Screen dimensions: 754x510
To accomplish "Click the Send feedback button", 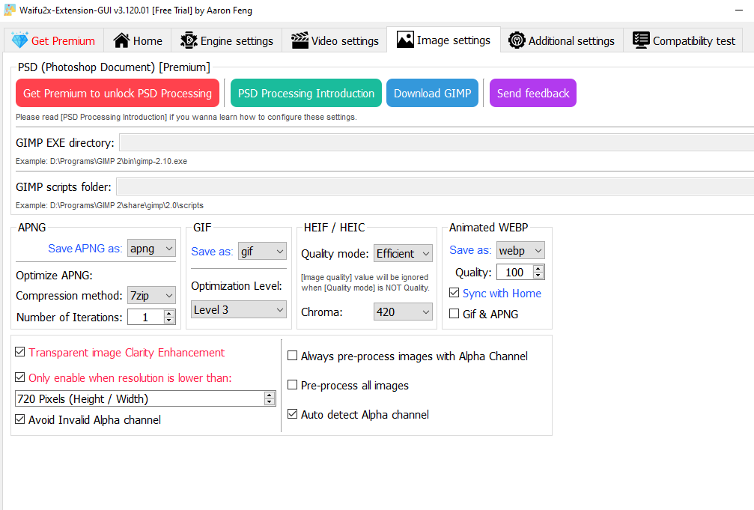I will [x=533, y=93].
